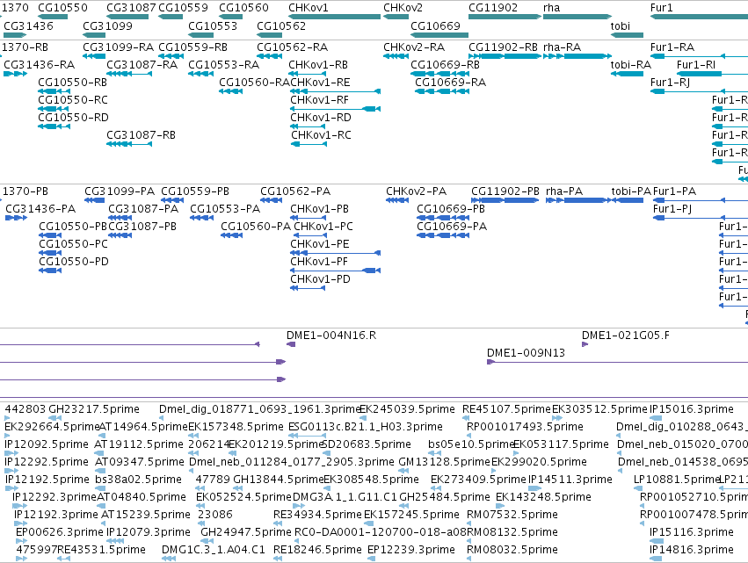Open transcript CG10550-RD
The image size is (748, 563).
coord(74,118)
